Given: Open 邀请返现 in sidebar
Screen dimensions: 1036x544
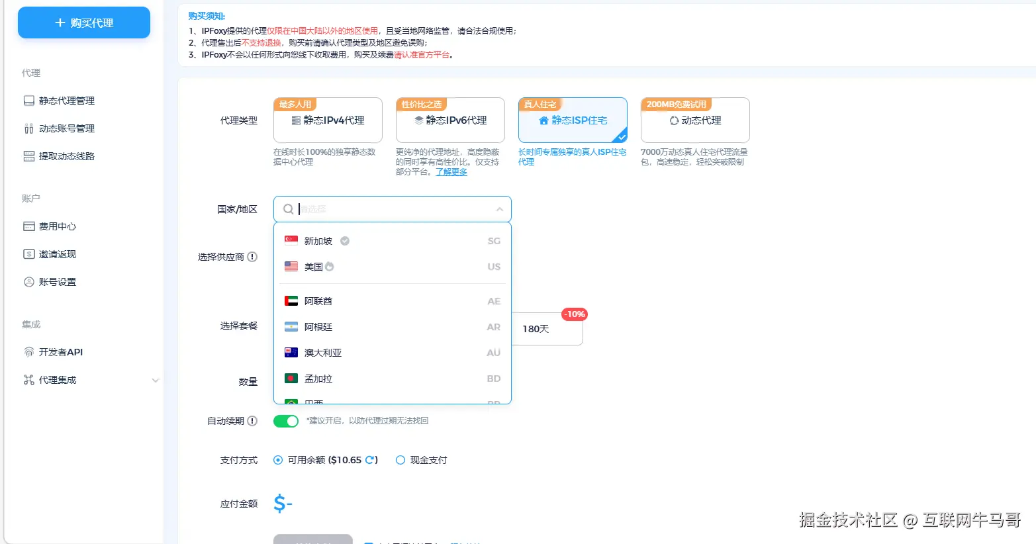Looking at the screenshot, I should pyautogui.click(x=57, y=254).
